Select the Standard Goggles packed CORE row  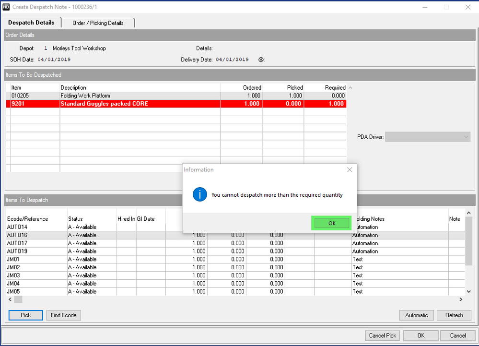click(x=104, y=104)
